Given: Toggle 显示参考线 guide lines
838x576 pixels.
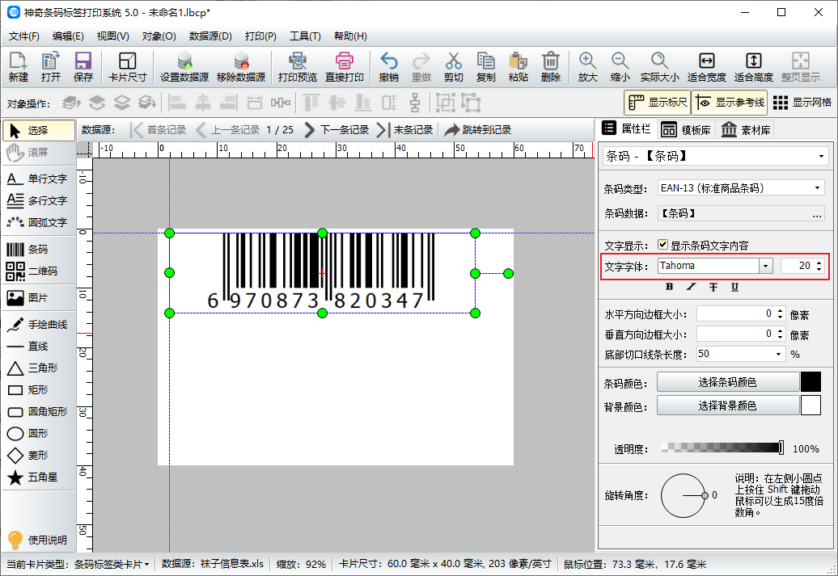Looking at the screenshot, I should (730, 102).
